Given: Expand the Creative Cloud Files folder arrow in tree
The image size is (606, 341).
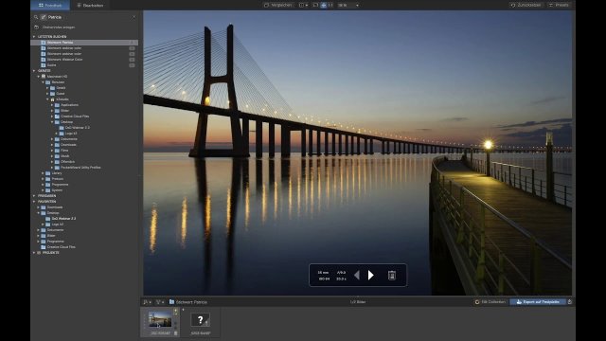Looking at the screenshot, I should (52, 116).
